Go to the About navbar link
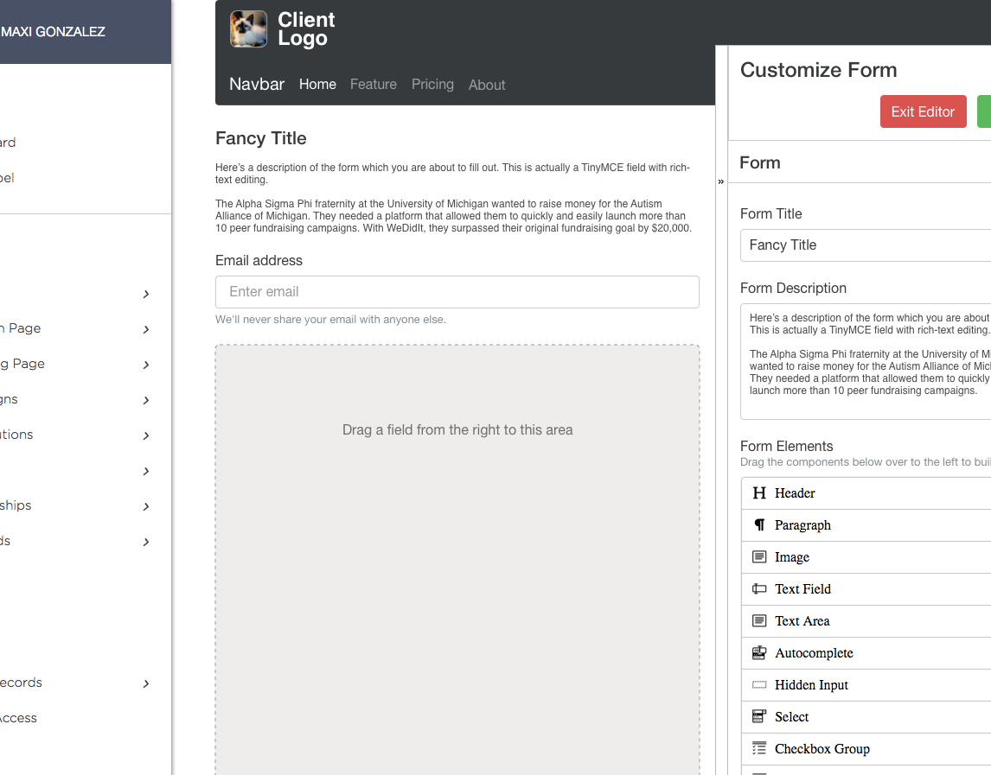991x775 pixels. 487,85
